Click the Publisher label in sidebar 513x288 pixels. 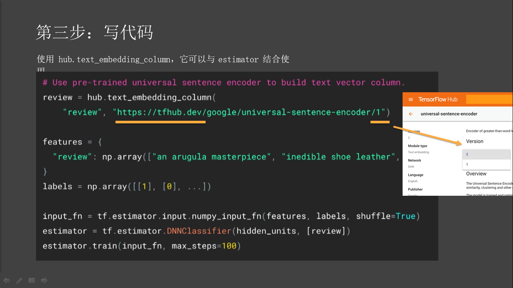(415, 189)
